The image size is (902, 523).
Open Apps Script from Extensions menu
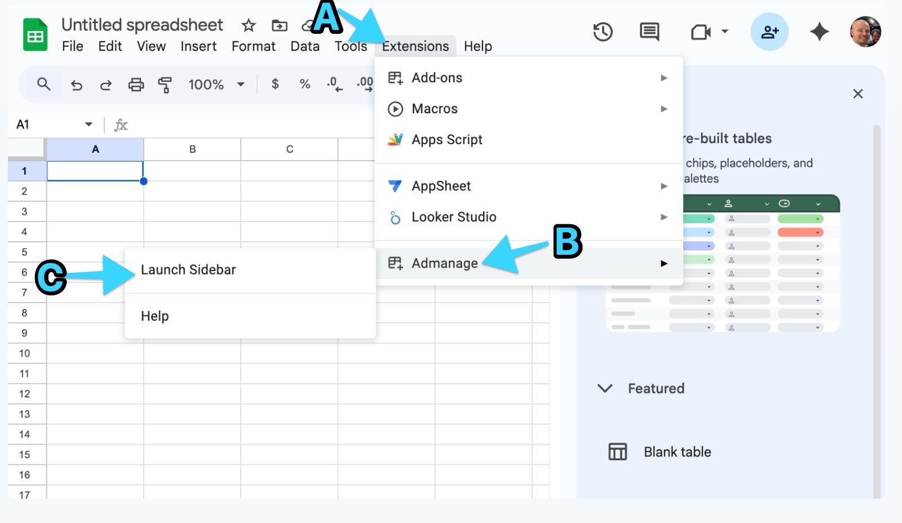pos(529,140)
